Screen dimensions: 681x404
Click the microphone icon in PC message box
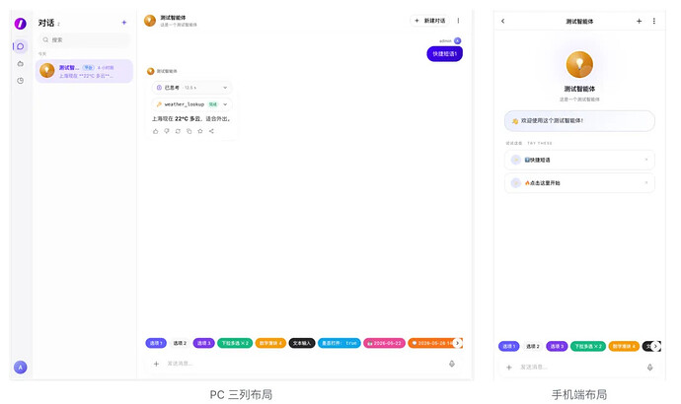(x=452, y=364)
